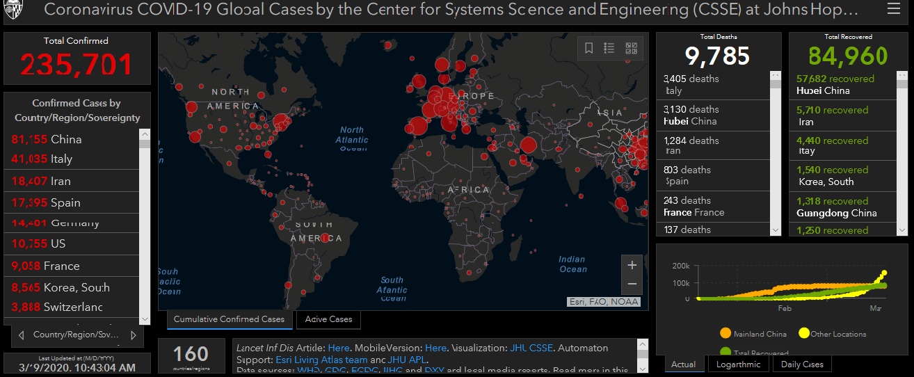Image resolution: width=914 pixels, height=377 pixels.
Task: Open the basemap gallery grid icon
Action: tap(631, 48)
